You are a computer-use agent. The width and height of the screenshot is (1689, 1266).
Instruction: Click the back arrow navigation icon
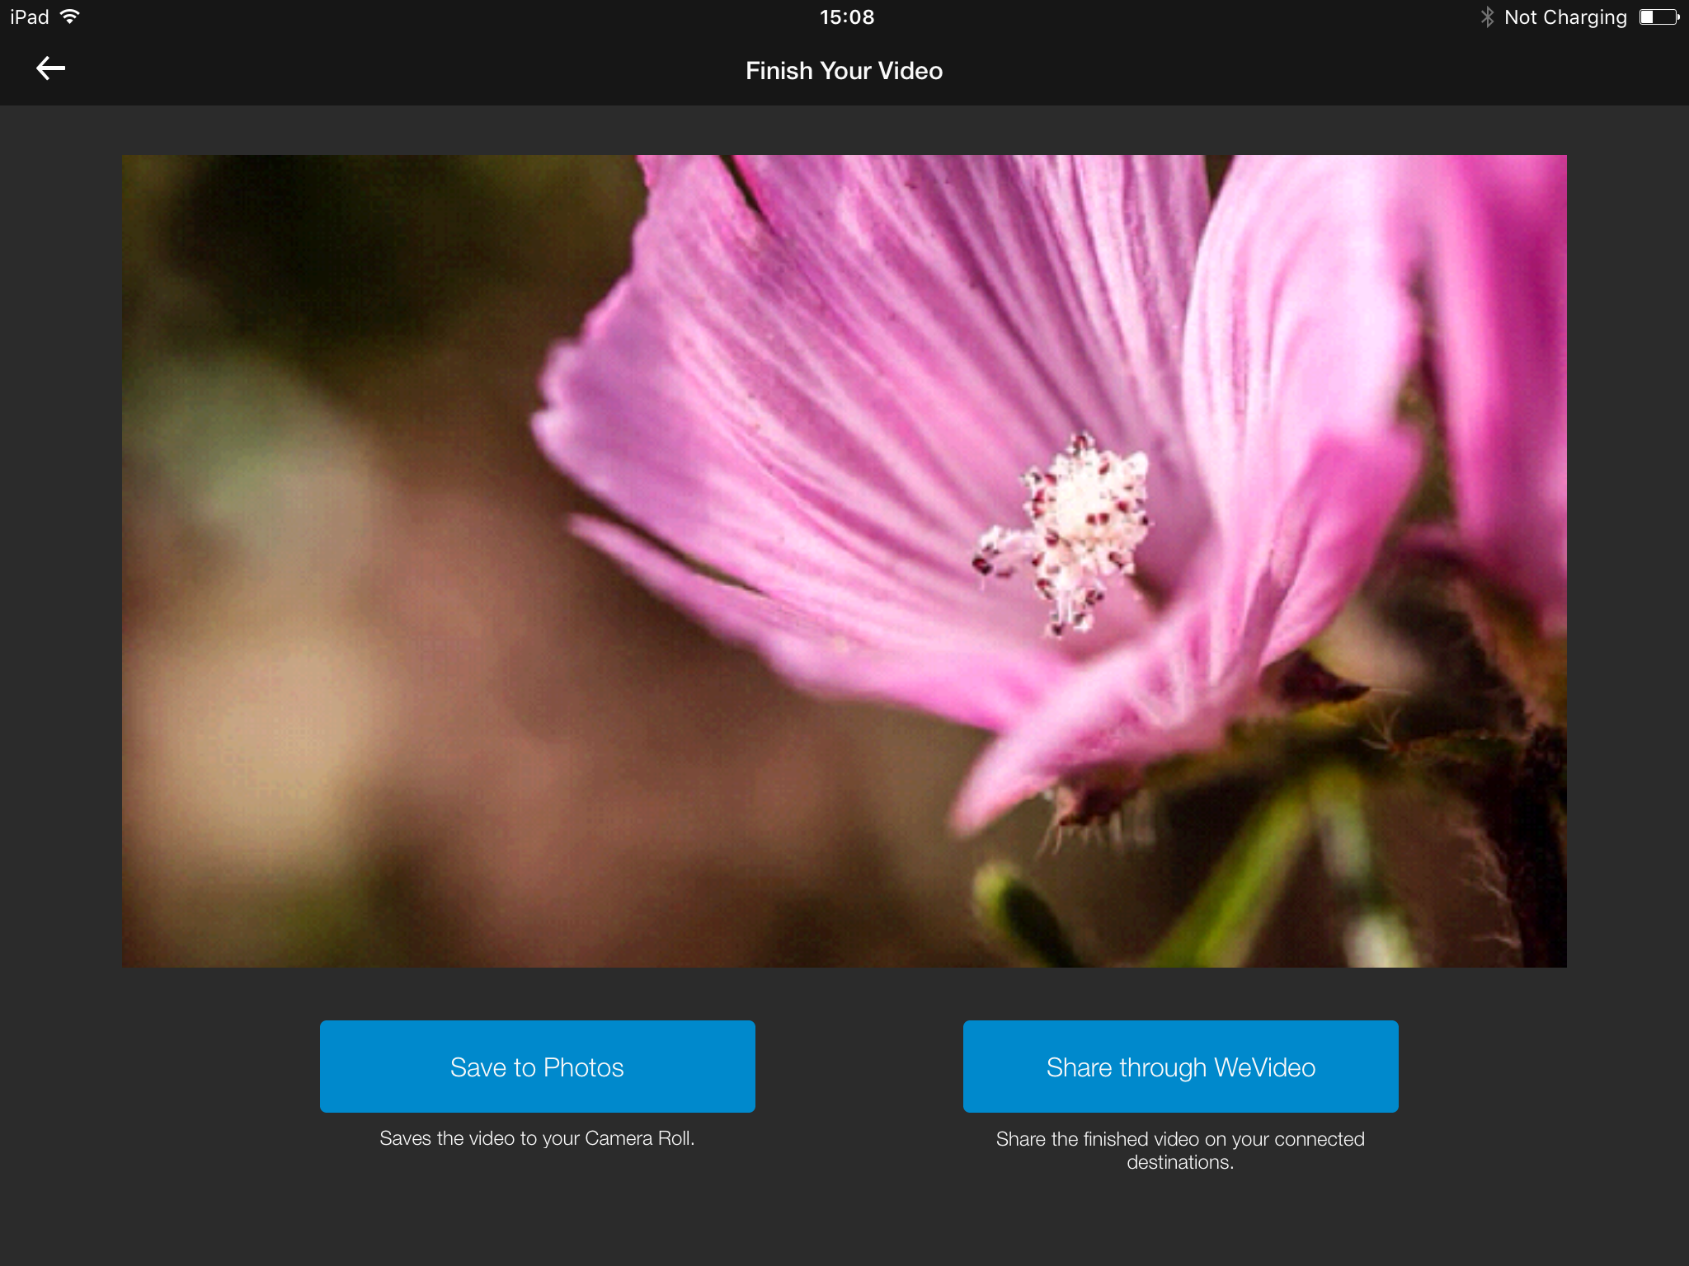tap(49, 69)
